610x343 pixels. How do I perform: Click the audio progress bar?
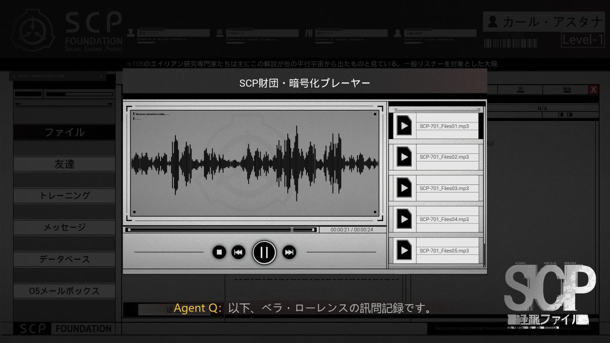[x=221, y=230]
